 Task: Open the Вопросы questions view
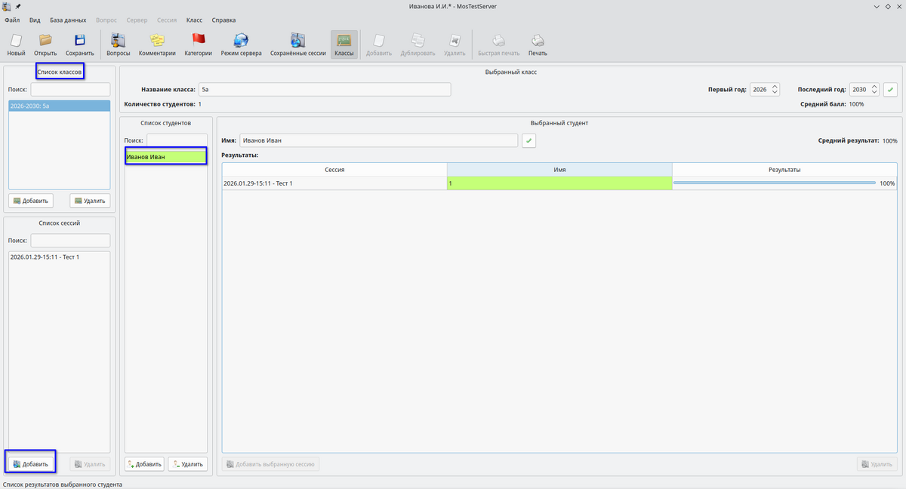click(x=118, y=45)
